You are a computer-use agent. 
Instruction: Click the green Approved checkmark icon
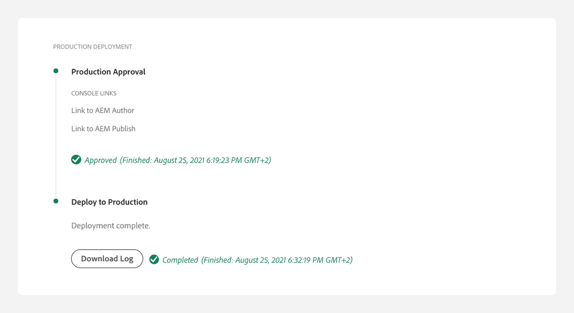tap(76, 160)
